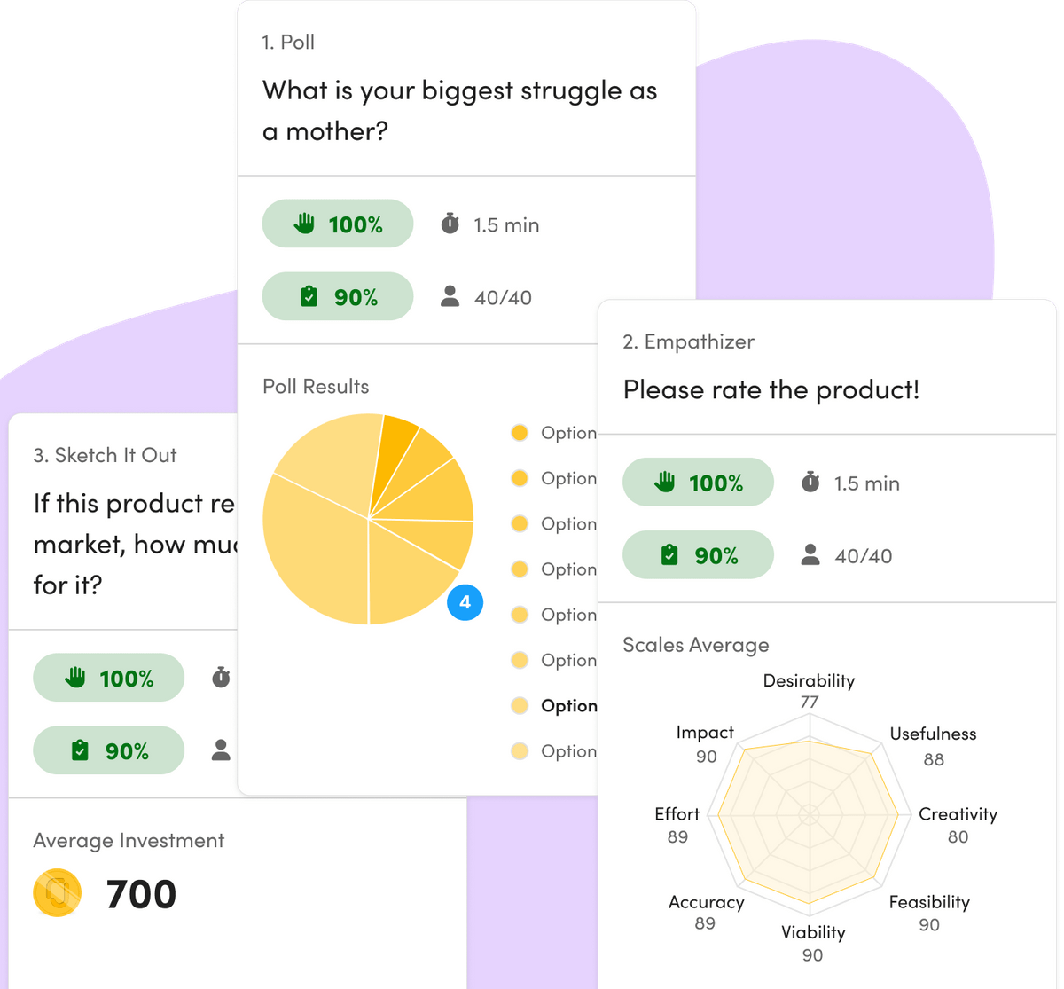This screenshot has height=989, width=1064.
Task: Open the 3. Sketch It Out card title
Action: coord(105,456)
